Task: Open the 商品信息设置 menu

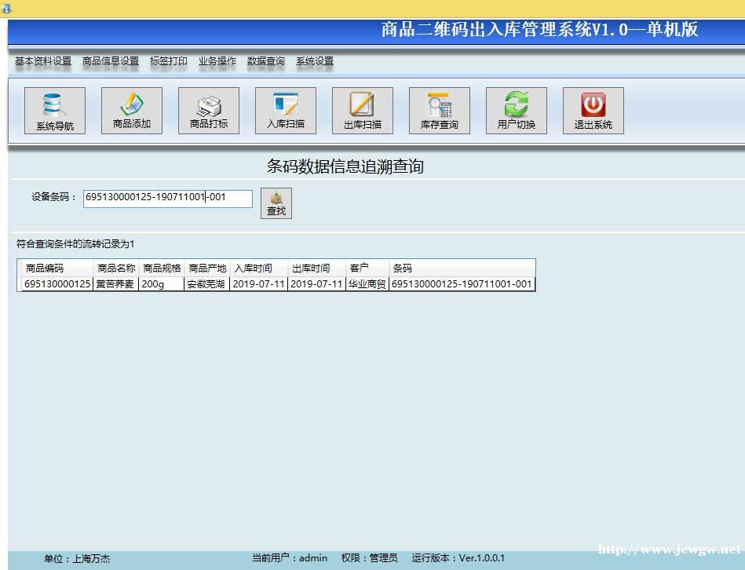Action: pyautogui.click(x=110, y=61)
